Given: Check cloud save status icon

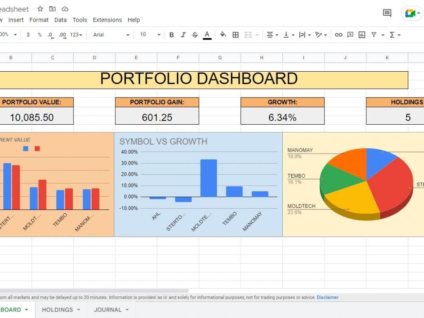Looking at the screenshot, I should tap(65, 9).
